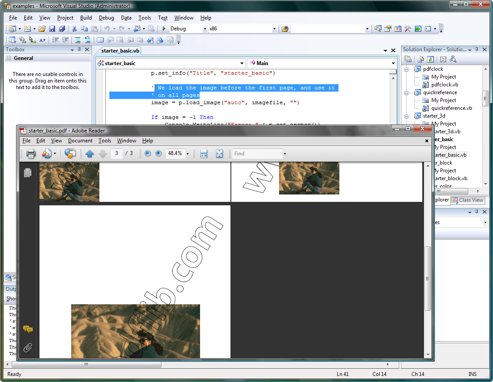Open the Debug configuration dropdown
Viewport: 493px width, 382px height.
tap(205, 29)
